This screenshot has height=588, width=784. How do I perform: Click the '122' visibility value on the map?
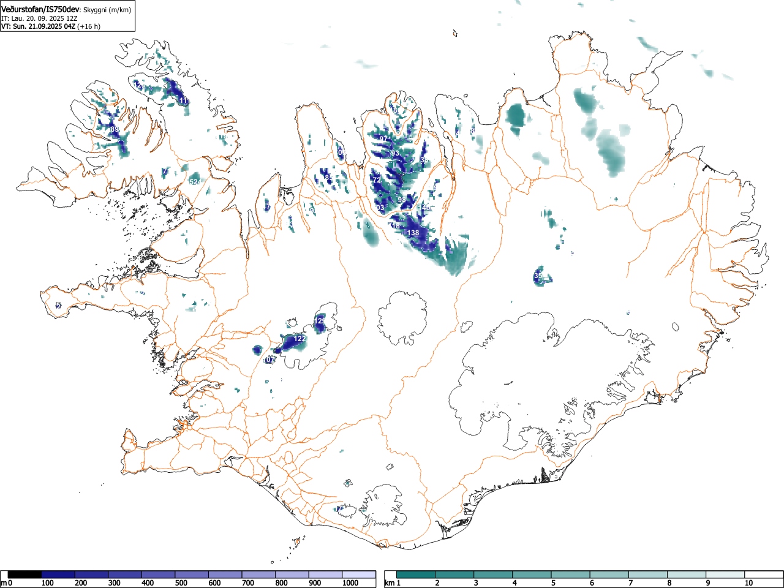(300, 339)
